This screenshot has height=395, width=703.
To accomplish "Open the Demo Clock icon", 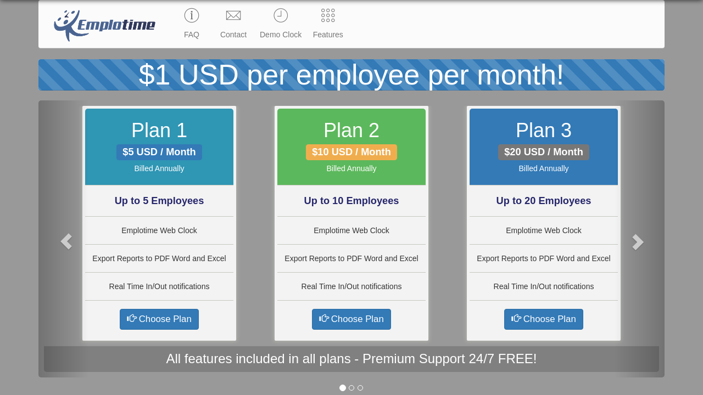I will [281, 15].
